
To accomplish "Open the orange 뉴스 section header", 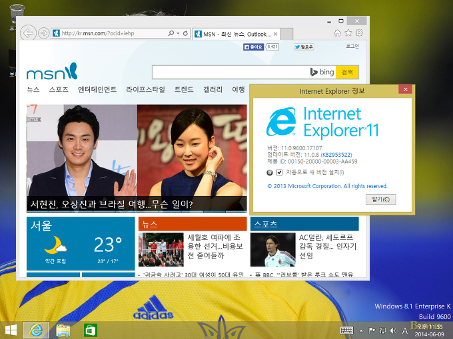I will 193,224.
